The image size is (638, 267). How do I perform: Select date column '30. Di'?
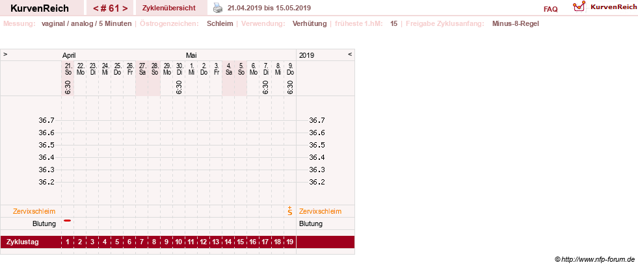[x=179, y=69]
